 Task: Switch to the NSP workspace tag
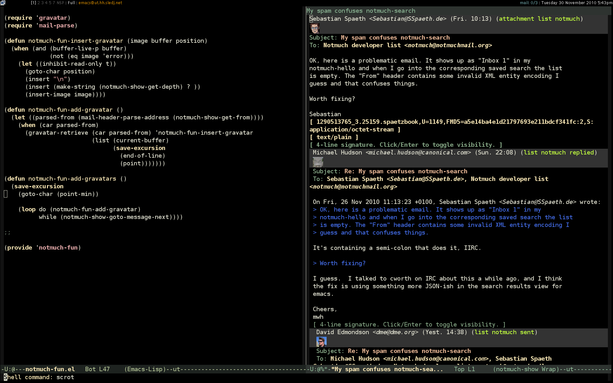[60, 3]
